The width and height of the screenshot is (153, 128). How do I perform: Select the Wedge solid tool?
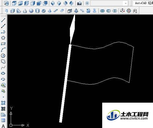[x=19, y=11]
